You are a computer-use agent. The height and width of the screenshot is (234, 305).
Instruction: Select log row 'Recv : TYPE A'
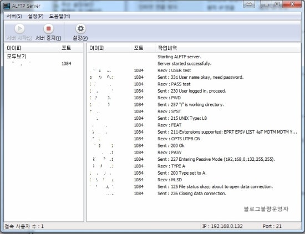coord(194,166)
